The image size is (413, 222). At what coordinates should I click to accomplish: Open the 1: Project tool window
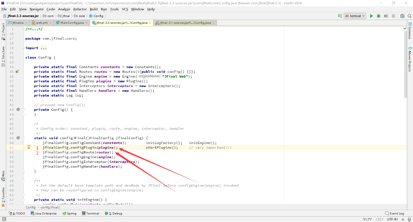3,32
